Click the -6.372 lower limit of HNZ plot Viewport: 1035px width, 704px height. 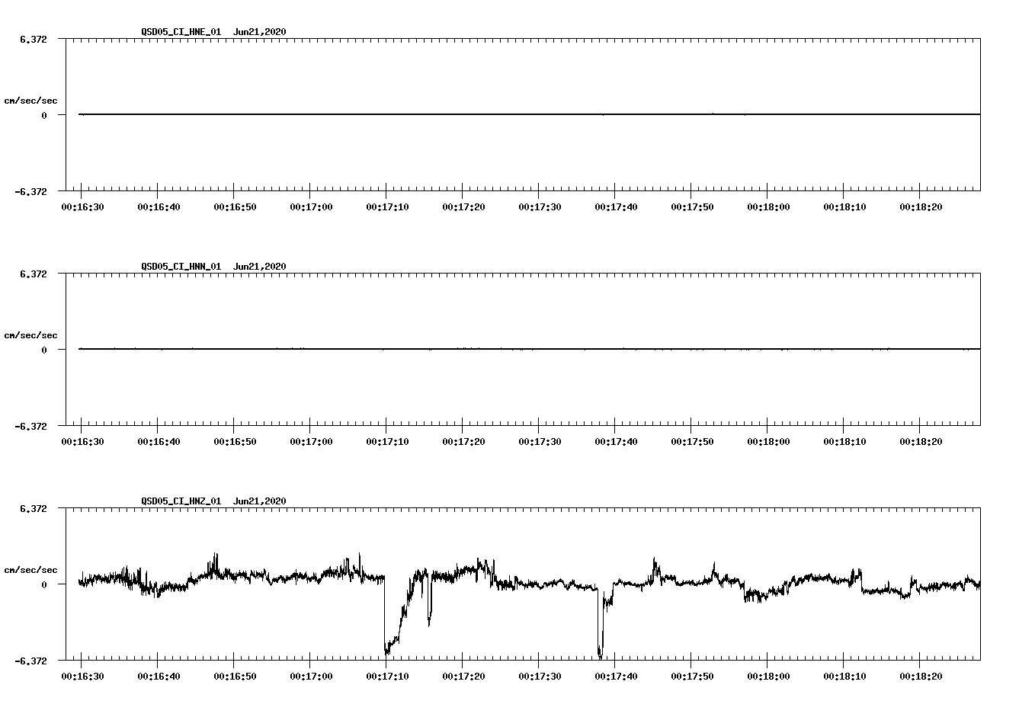31,661
